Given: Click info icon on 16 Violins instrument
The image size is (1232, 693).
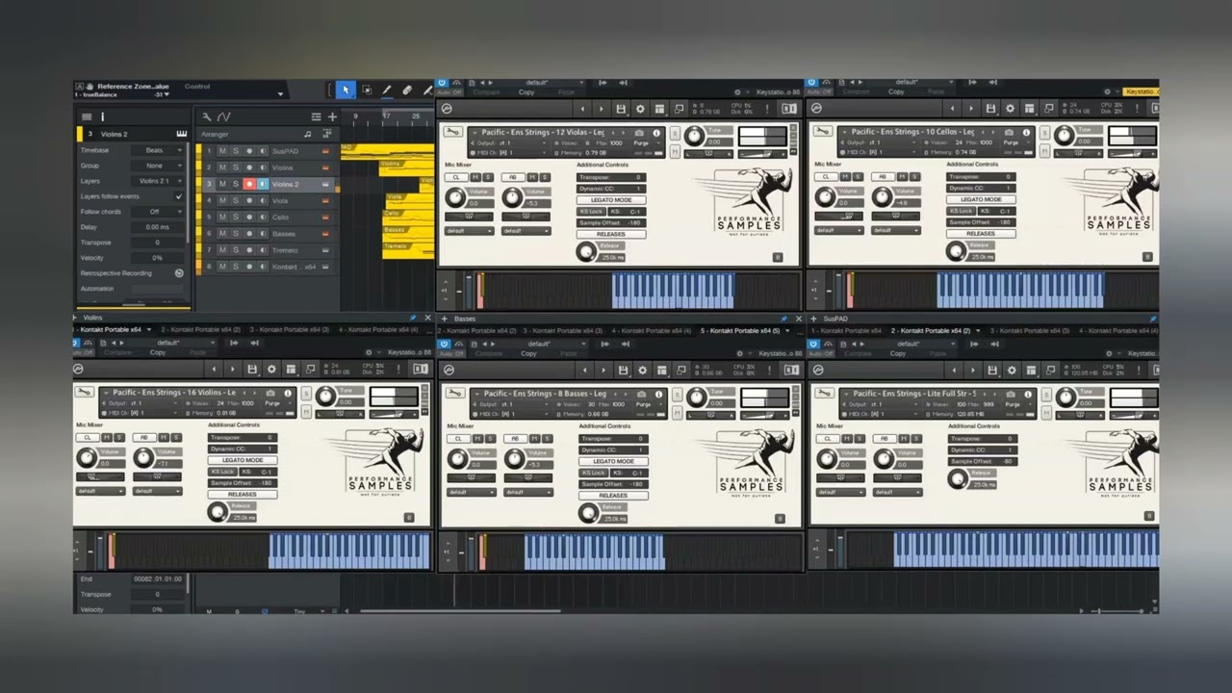Looking at the screenshot, I should point(287,393).
